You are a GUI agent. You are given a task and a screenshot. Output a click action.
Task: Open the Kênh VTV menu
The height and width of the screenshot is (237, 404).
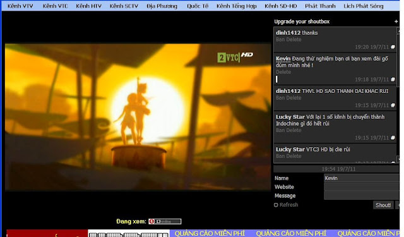pos(20,6)
